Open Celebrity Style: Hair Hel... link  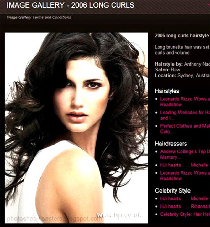point(185,214)
